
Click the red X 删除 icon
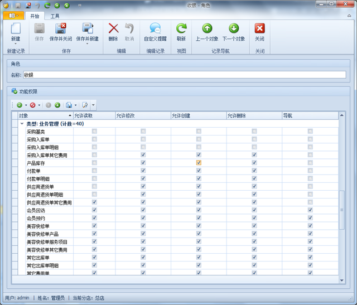[x=113, y=28]
